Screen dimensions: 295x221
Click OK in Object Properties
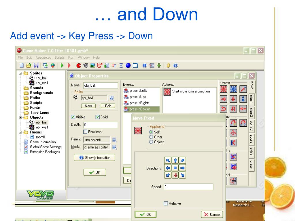point(94,172)
